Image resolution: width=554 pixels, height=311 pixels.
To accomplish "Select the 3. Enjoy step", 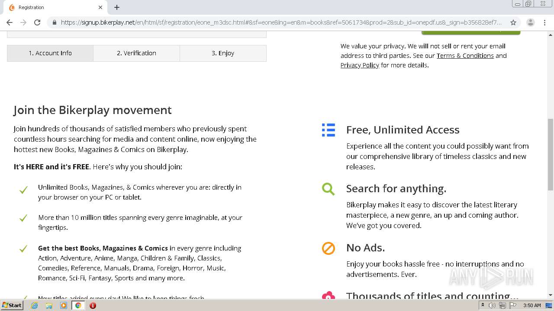I will point(223,53).
